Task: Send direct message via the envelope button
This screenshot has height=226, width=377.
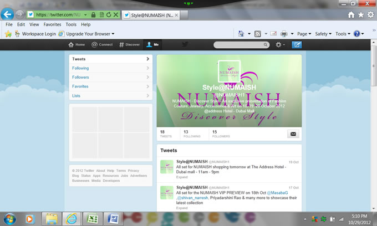Action: 293,134
